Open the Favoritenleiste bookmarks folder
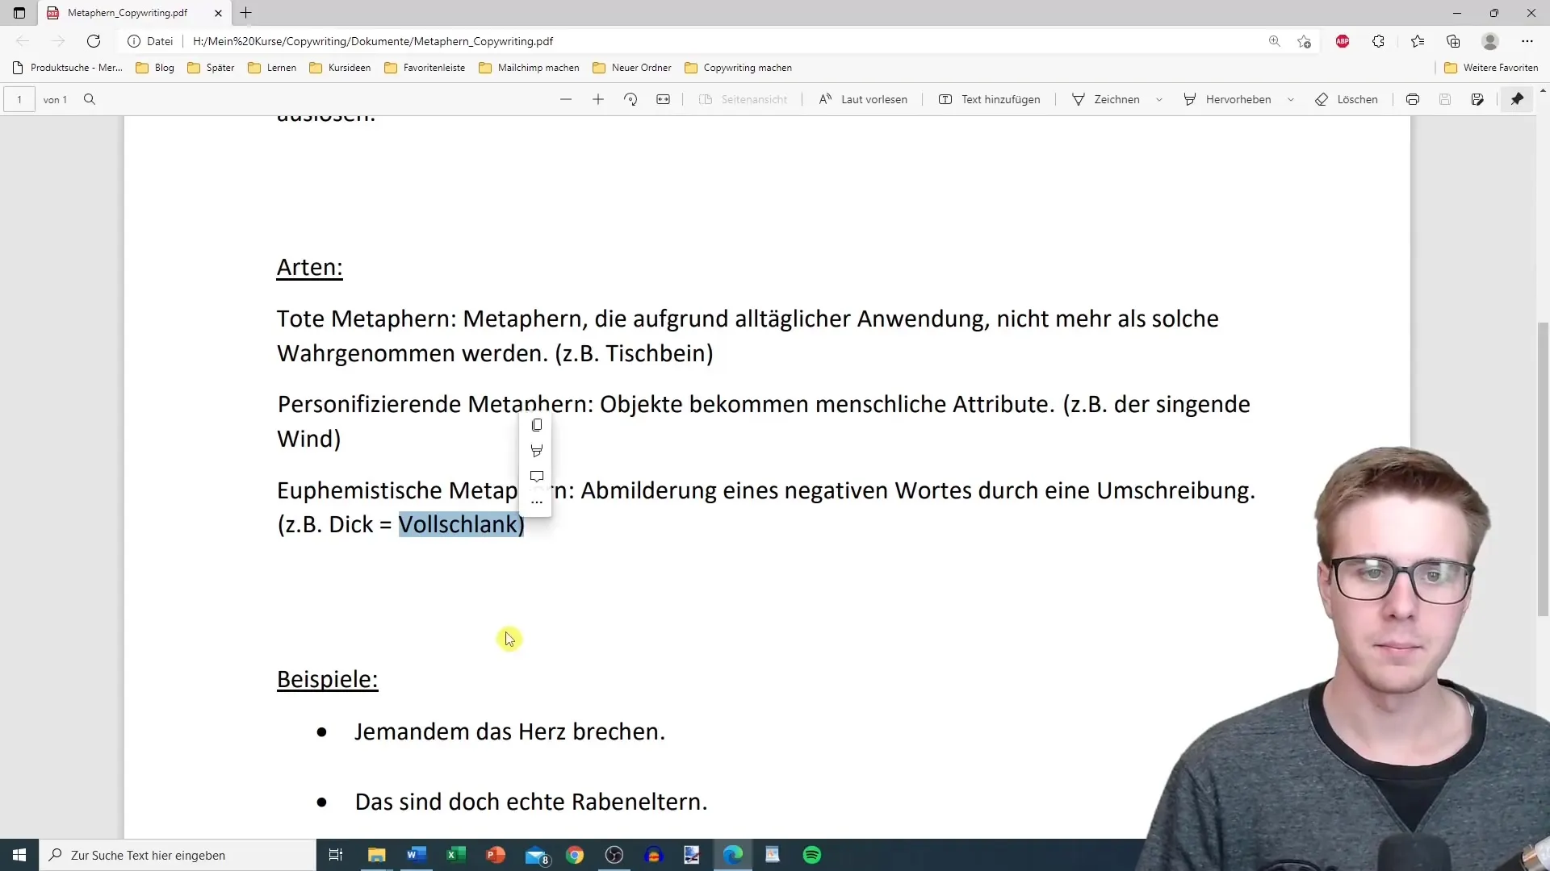1550x871 pixels. click(425, 68)
